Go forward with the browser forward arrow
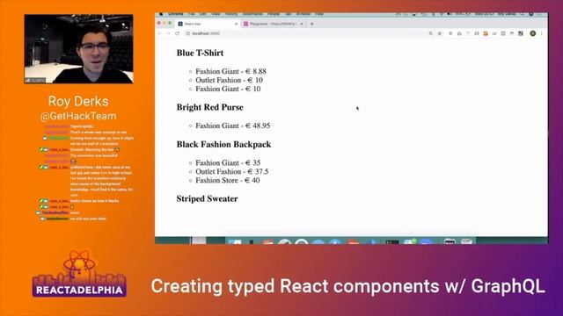 coord(168,33)
